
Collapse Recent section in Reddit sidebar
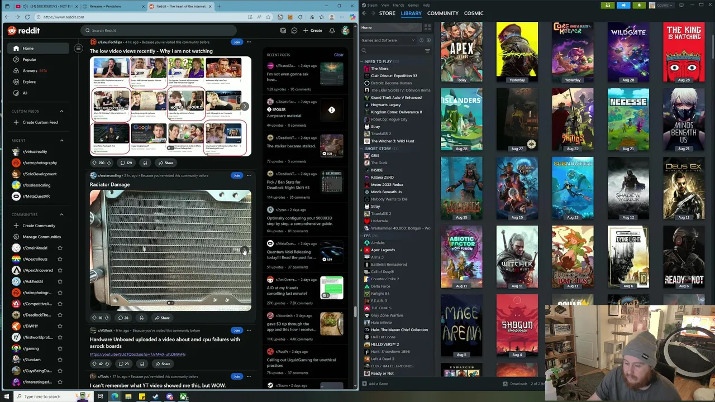[x=61, y=141]
